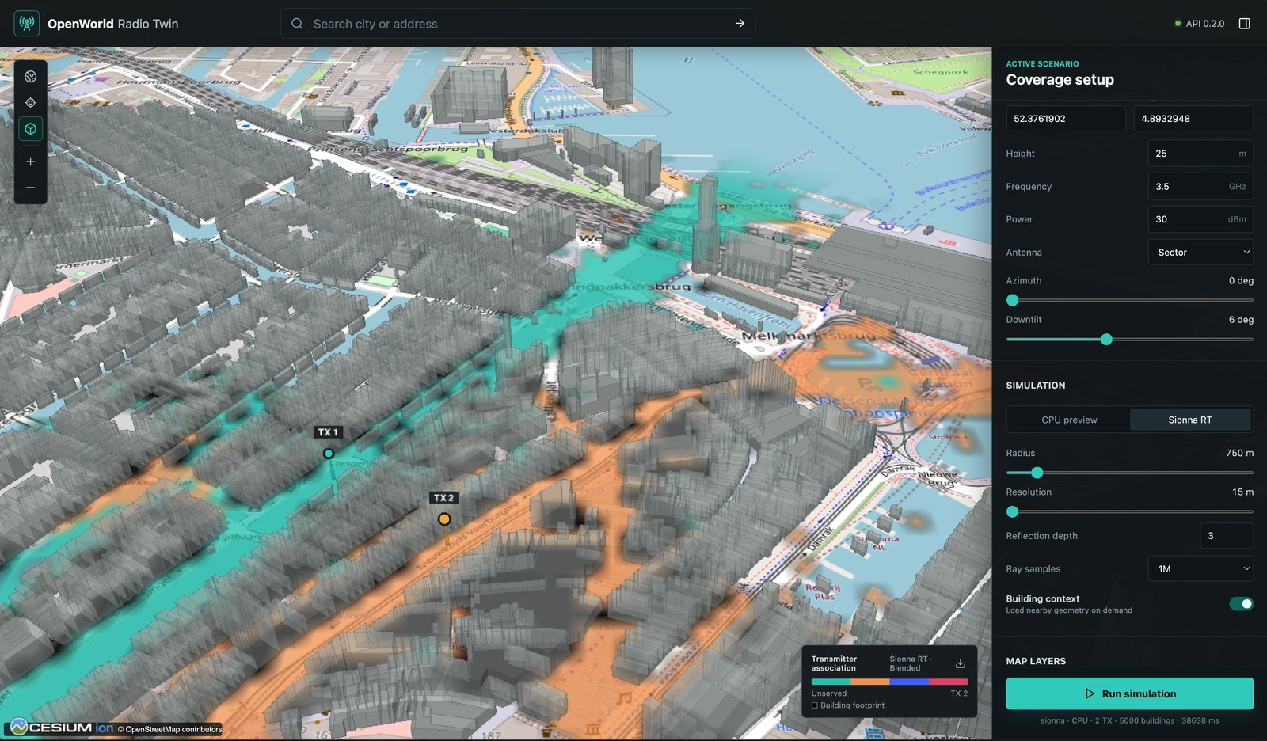Image resolution: width=1267 pixels, height=741 pixels.
Task: Submit search with the arrow icon
Action: click(x=740, y=24)
